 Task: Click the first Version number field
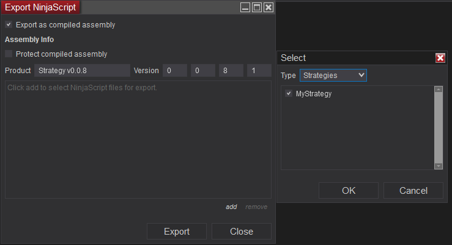(x=174, y=71)
